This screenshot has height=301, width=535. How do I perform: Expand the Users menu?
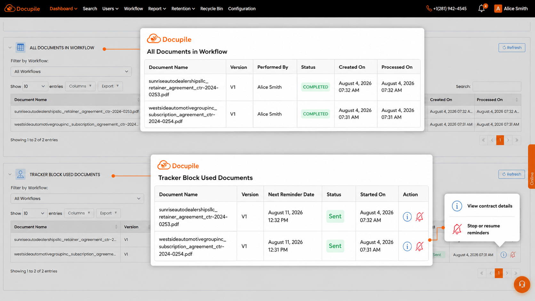pos(110,9)
